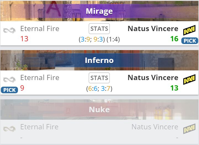
Task: Open STATS for the Inferno map
Action: (x=99, y=78)
